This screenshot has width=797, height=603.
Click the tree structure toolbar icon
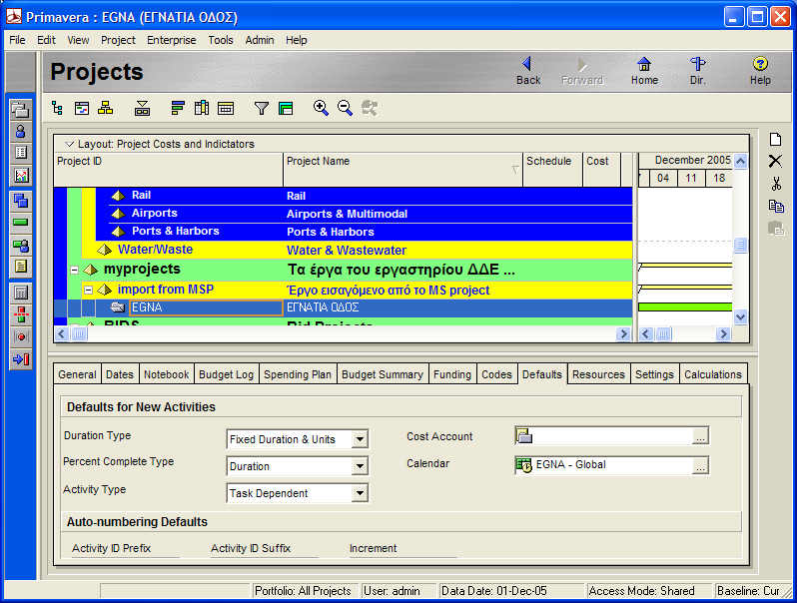[58, 108]
